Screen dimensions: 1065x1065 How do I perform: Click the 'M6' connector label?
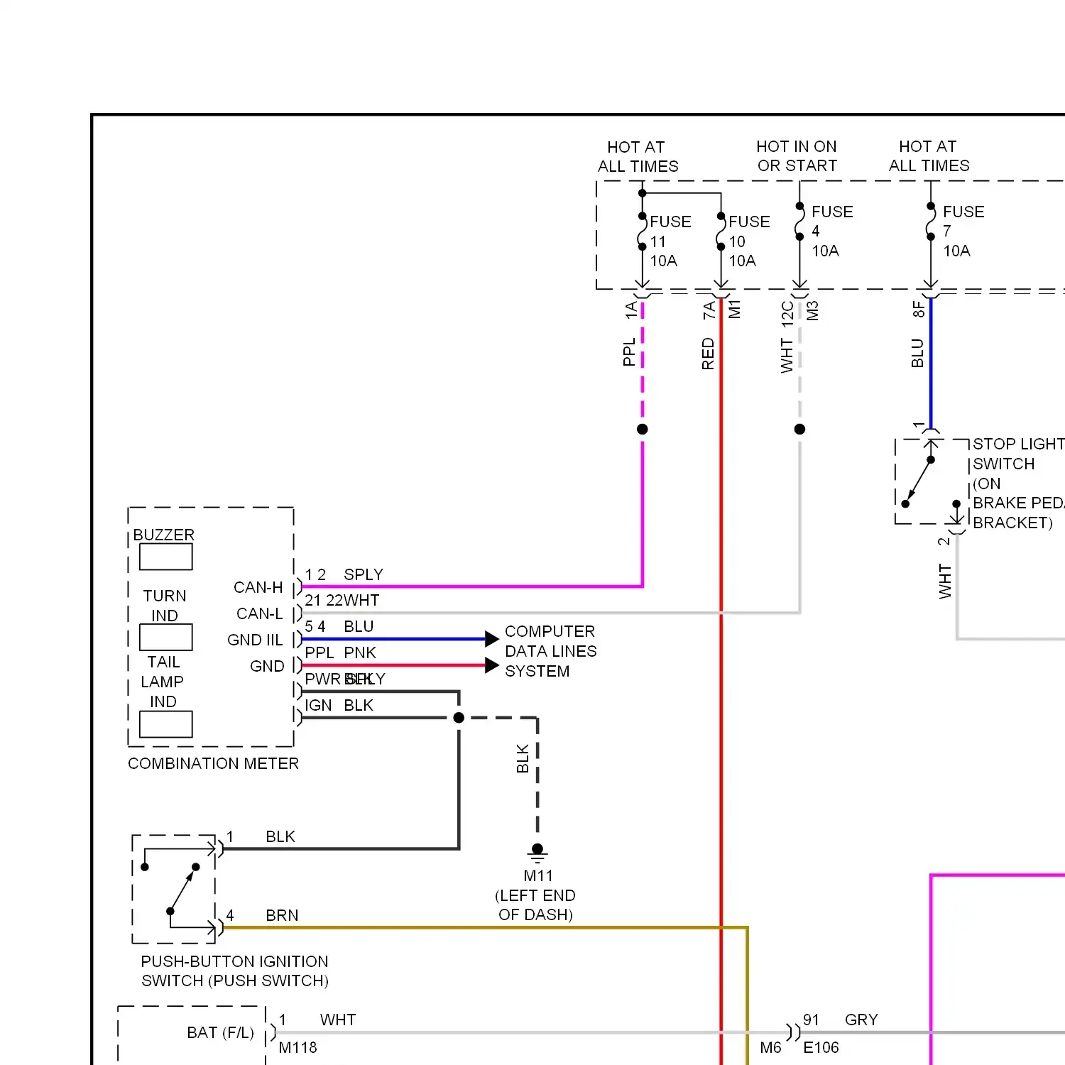[770, 1047]
